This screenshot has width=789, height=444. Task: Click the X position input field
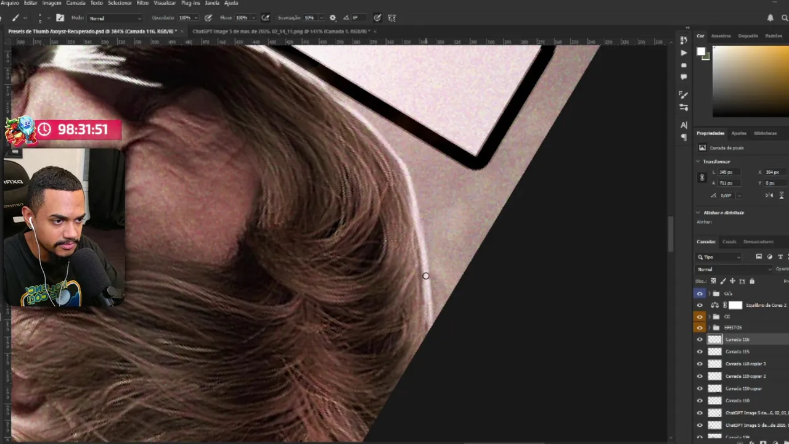pos(775,172)
